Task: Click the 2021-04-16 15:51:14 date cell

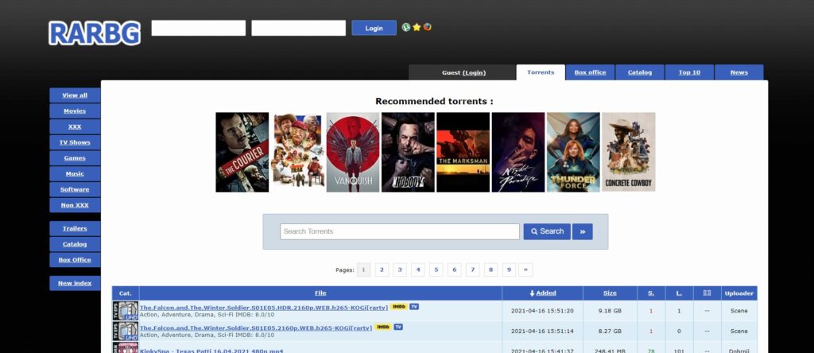Action: 542,332
